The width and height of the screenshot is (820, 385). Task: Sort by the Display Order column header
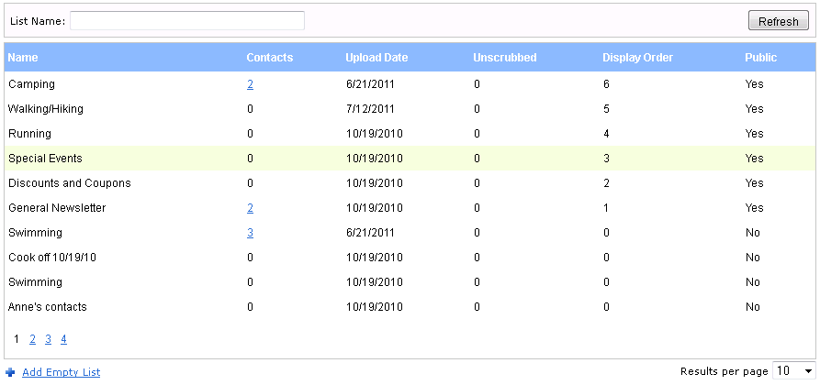[638, 58]
